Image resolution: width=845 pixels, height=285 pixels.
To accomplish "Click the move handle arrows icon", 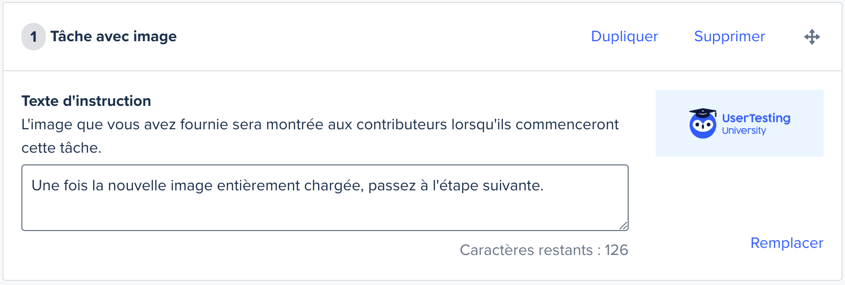I will pos(812,37).
